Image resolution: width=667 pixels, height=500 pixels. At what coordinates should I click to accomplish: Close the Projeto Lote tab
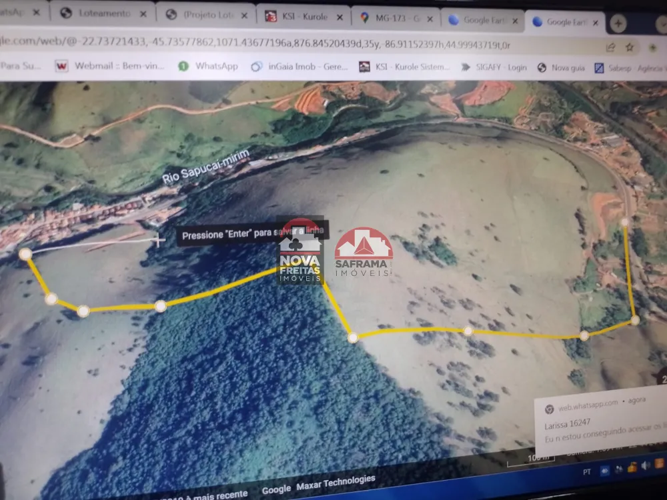(245, 15)
